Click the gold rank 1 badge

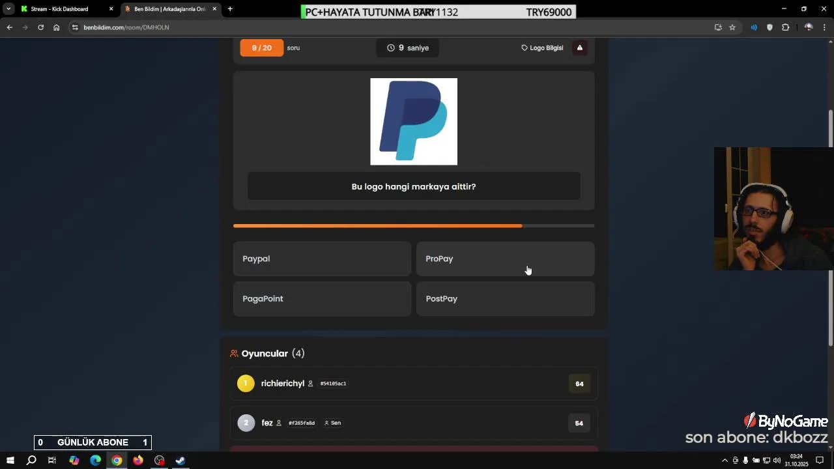[246, 384]
